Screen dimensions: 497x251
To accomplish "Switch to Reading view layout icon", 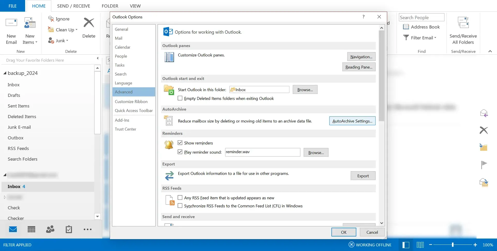I will point(420,245).
